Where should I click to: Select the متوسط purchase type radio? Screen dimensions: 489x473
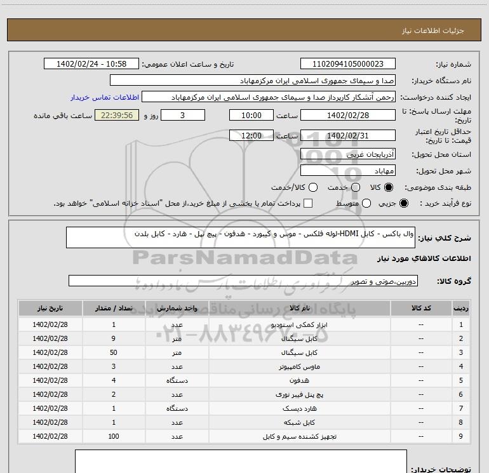pyautogui.click(x=366, y=204)
